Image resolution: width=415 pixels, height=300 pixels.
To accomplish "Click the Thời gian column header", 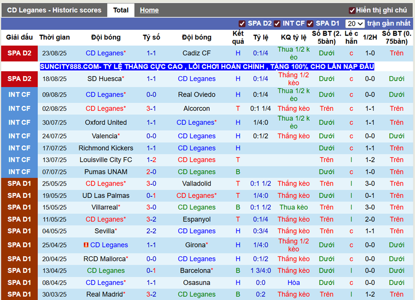I will [54, 37].
